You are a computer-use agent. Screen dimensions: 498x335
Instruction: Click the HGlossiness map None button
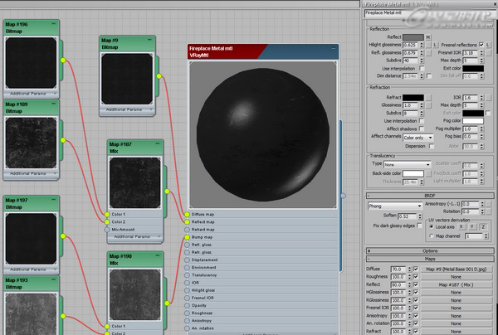click(x=456, y=293)
